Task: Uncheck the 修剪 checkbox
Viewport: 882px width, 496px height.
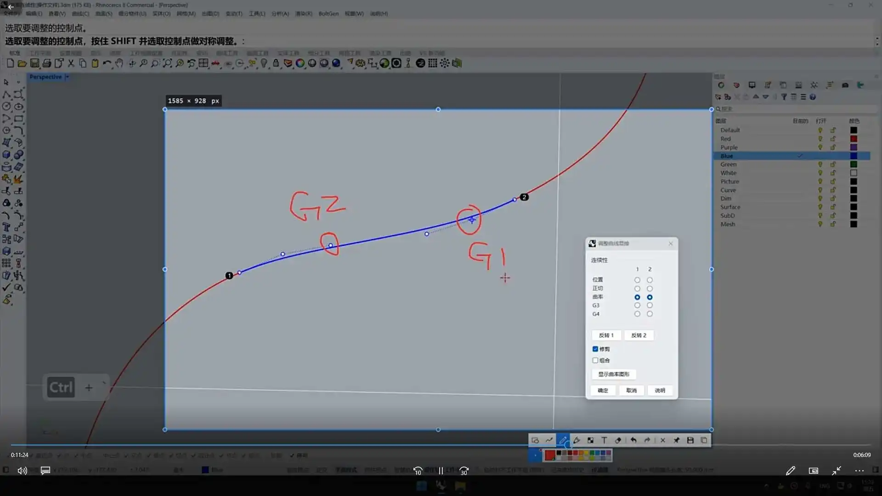Action: 595,349
